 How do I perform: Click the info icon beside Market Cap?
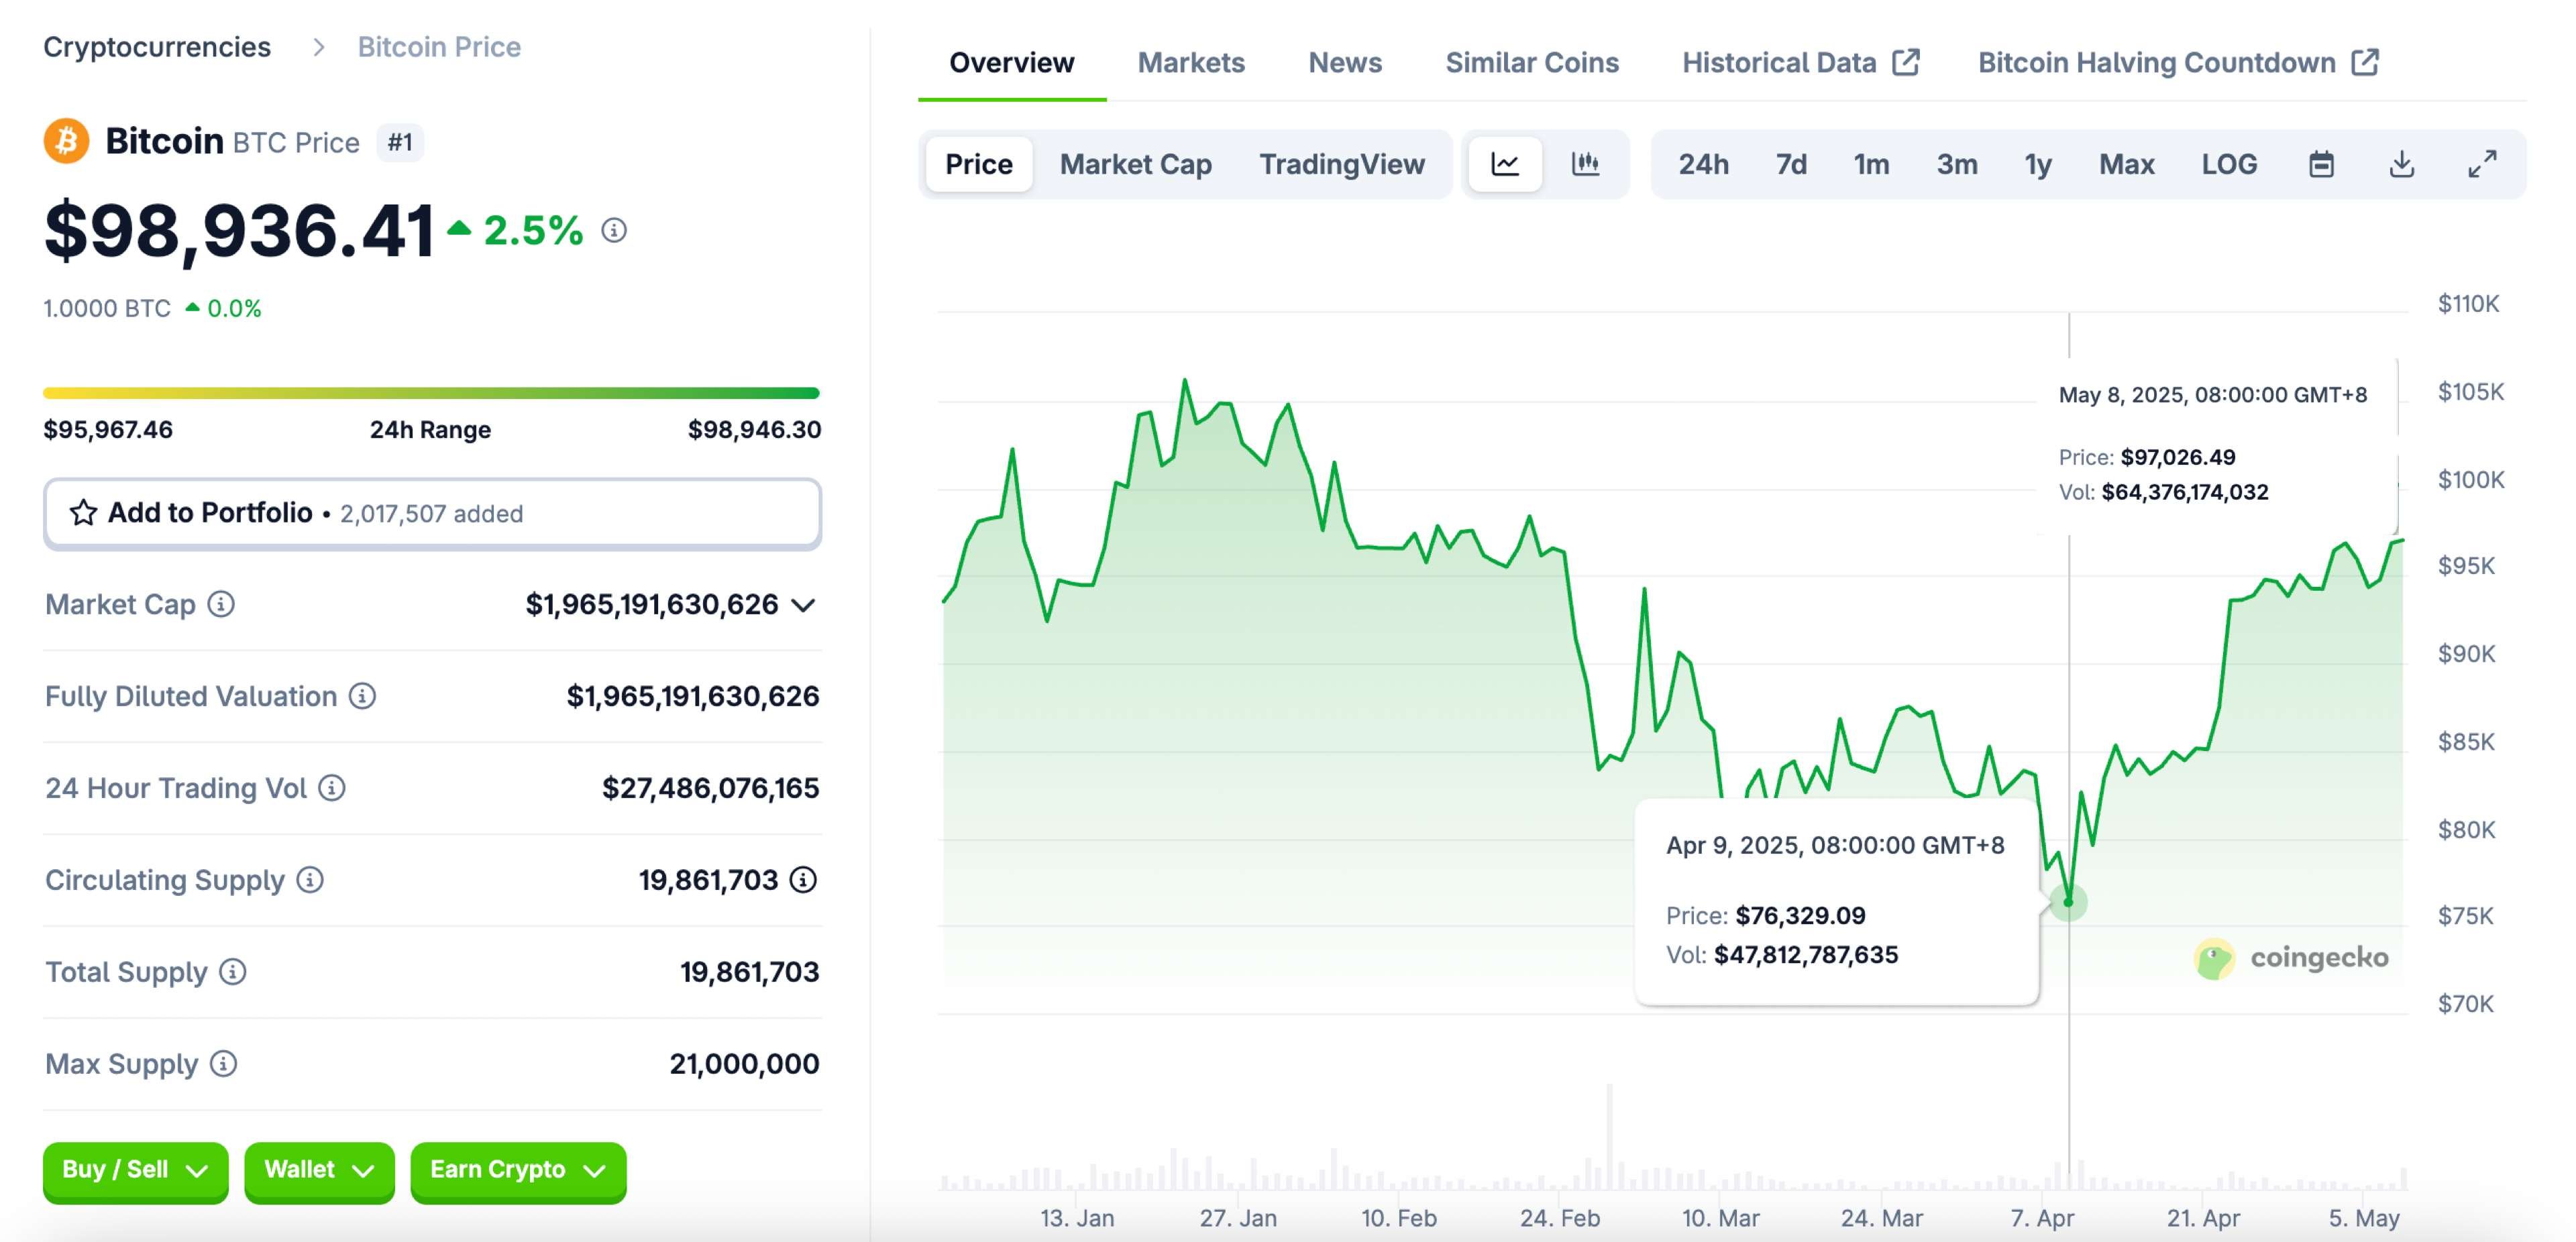tap(221, 604)
